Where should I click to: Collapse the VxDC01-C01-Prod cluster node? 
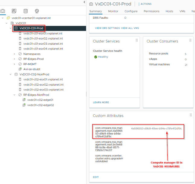pos(11,28)
